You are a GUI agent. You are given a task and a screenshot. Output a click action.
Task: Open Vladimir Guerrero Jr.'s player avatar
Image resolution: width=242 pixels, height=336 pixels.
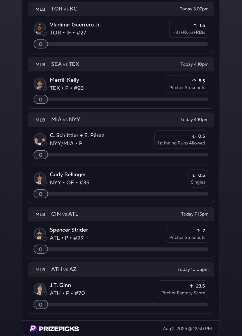click(40, 29)
